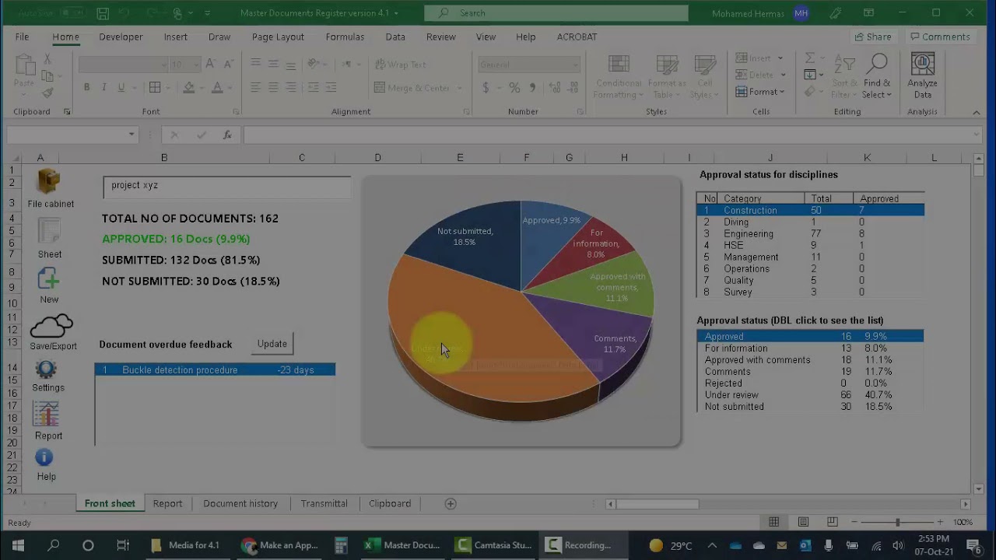The image size is (996, 560).
Task: Toggle Italic formatting
Action: (104, 88)
